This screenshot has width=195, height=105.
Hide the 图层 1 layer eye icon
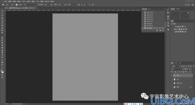pos(172,75)
